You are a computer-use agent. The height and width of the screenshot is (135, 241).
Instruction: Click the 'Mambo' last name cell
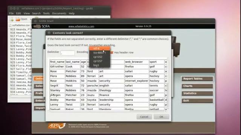(73, 100)
